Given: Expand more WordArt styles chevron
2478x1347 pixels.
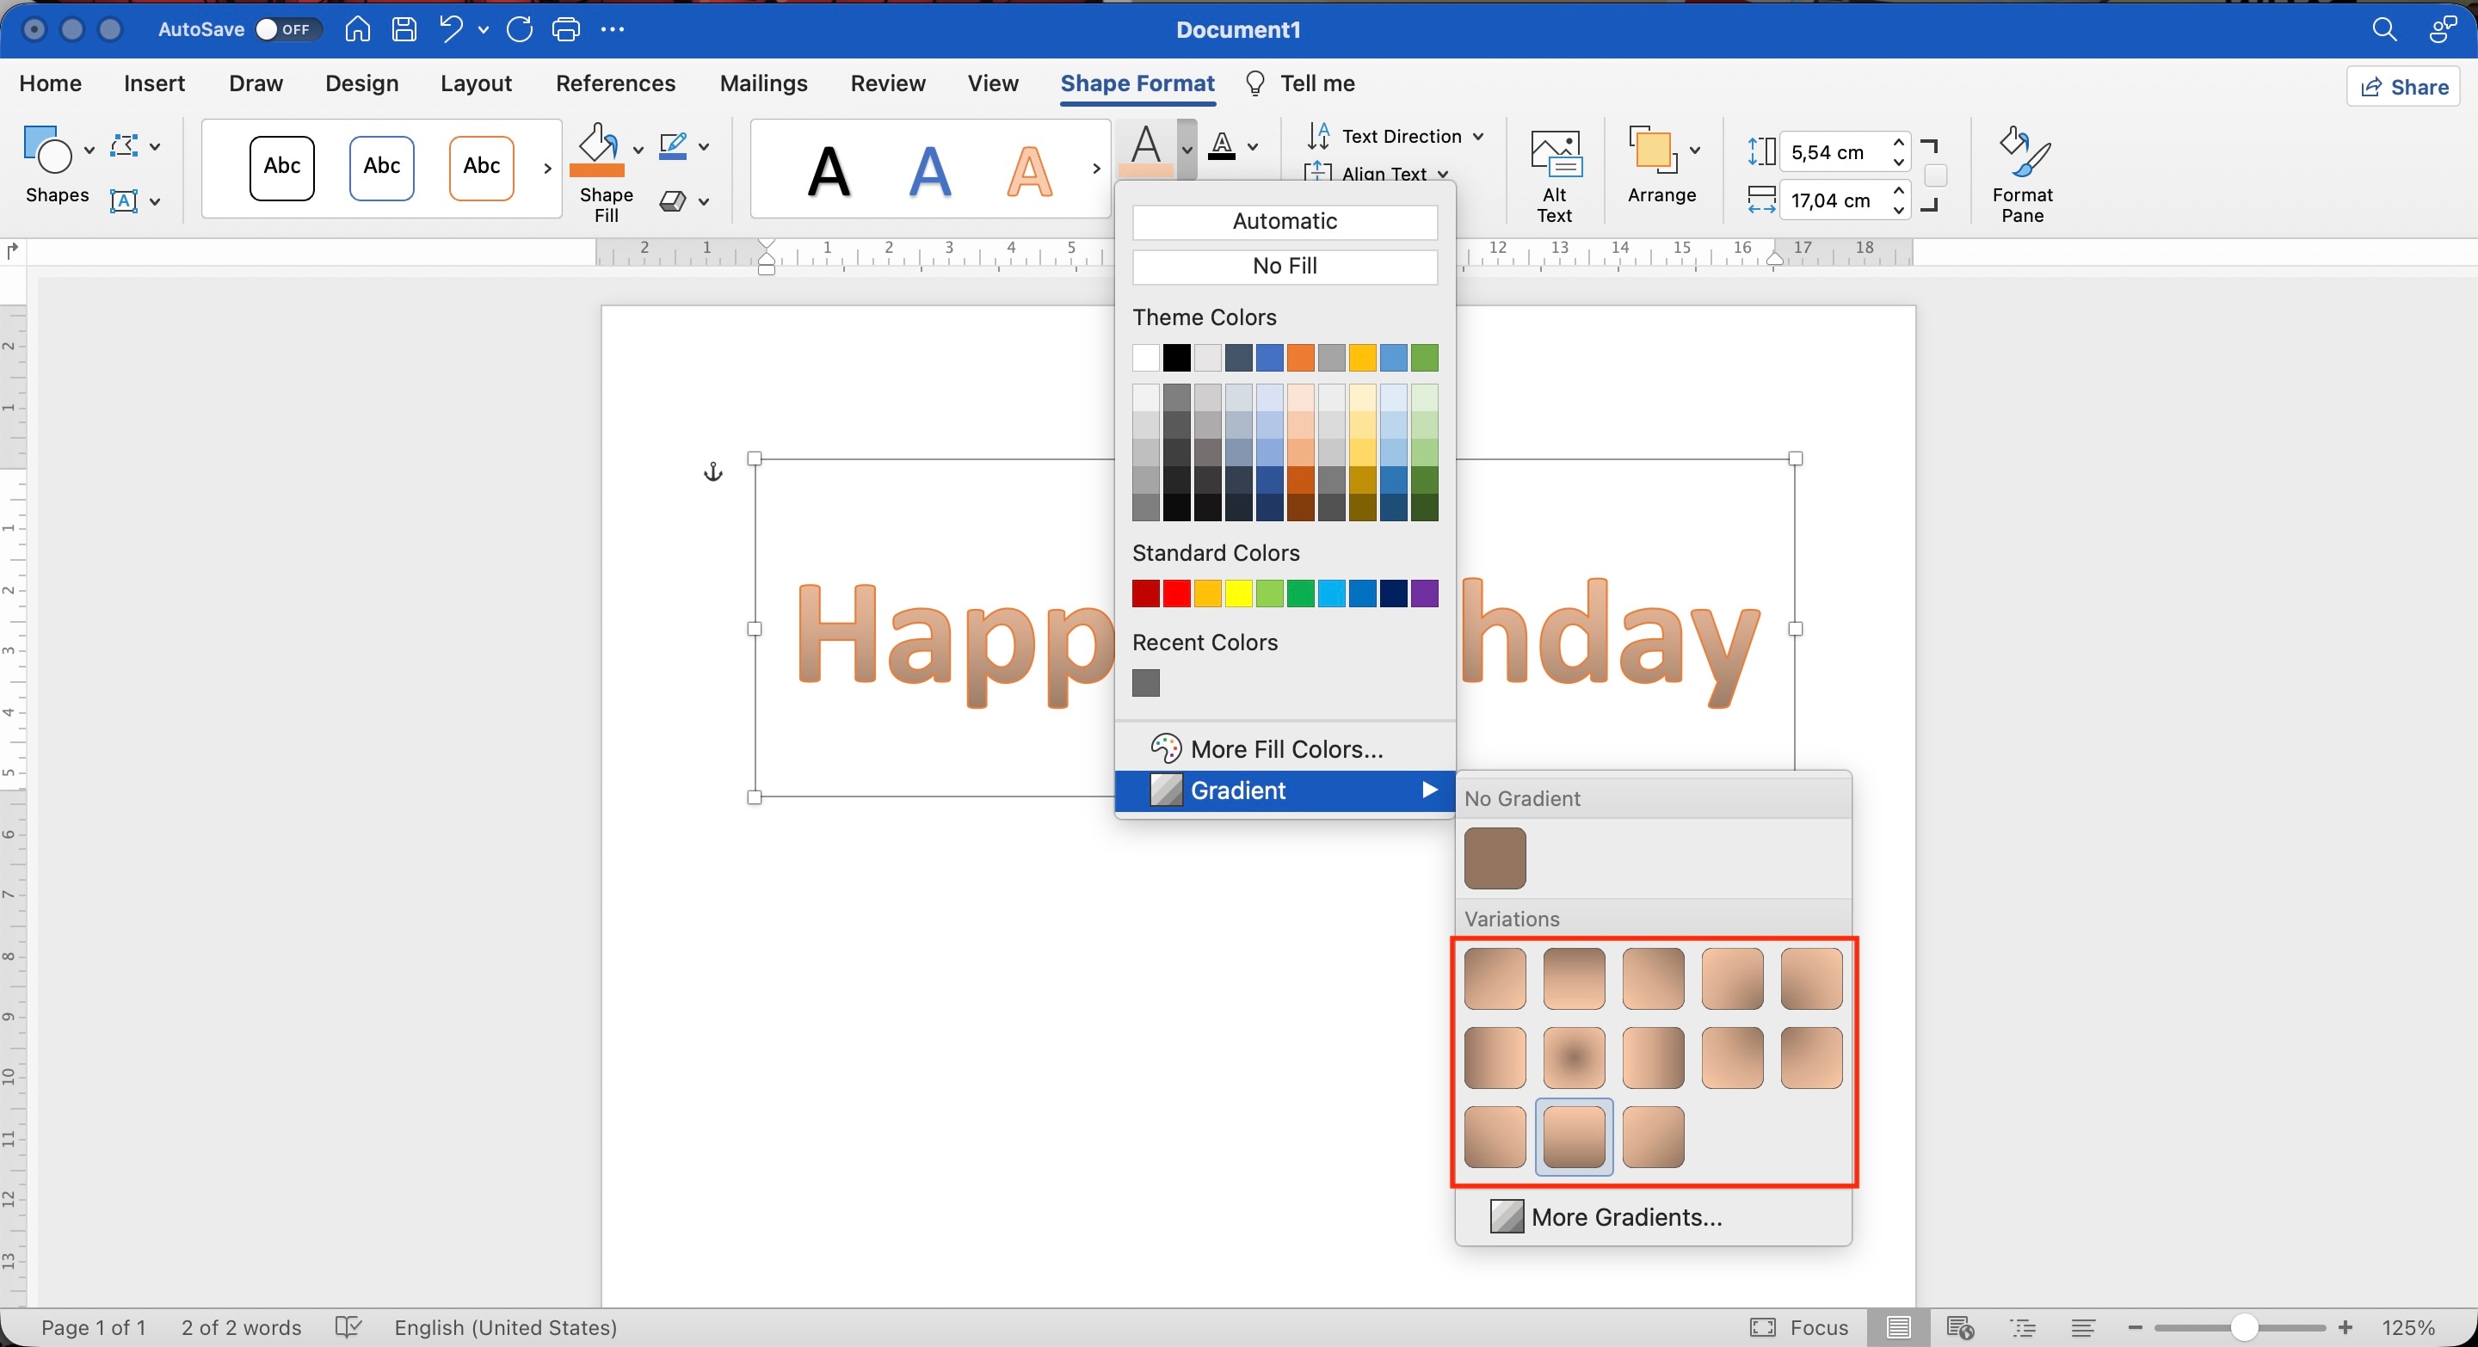Looking at the screenshot, I should (1095, 169).
